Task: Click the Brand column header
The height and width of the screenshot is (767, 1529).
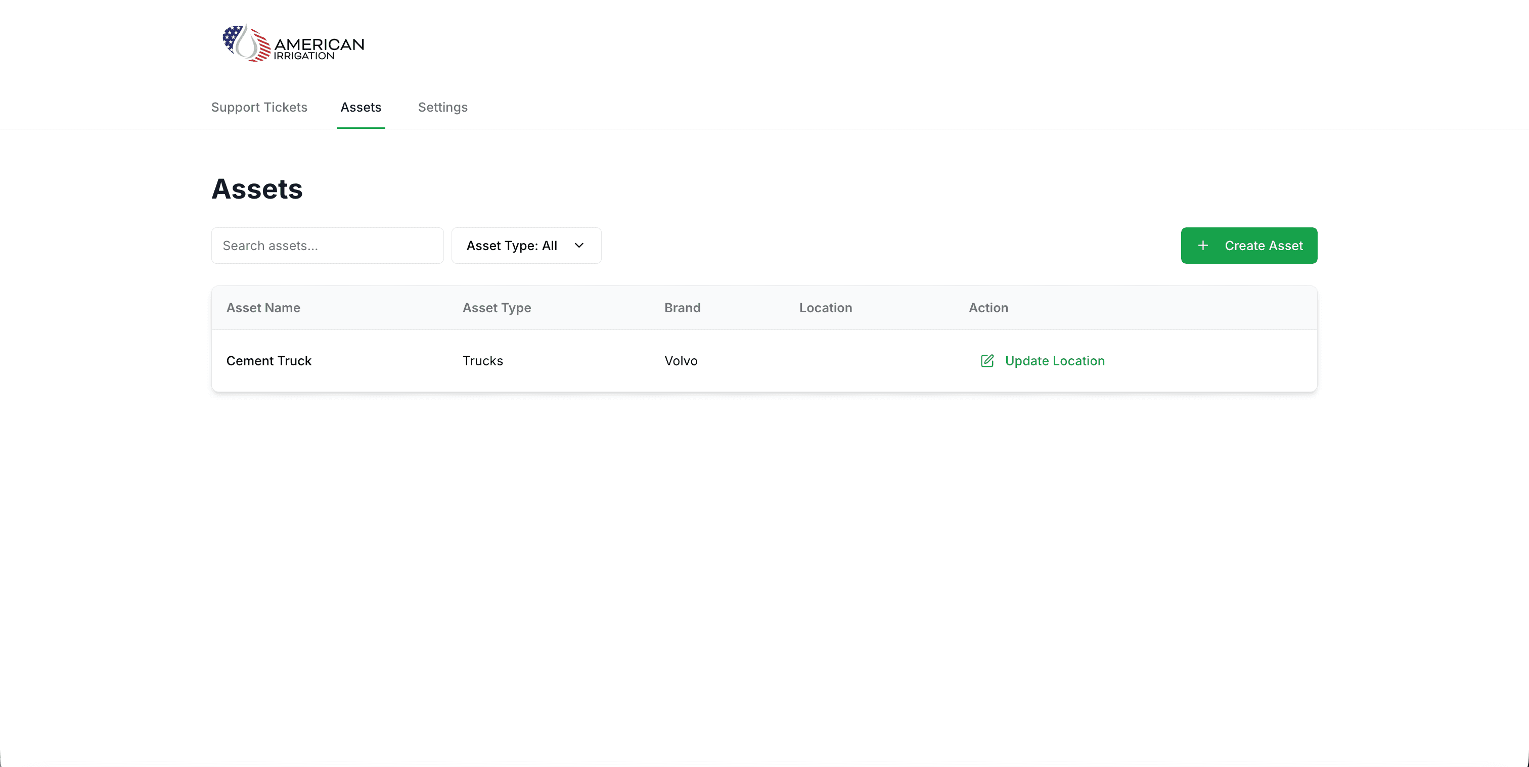Action: [682, 308]
